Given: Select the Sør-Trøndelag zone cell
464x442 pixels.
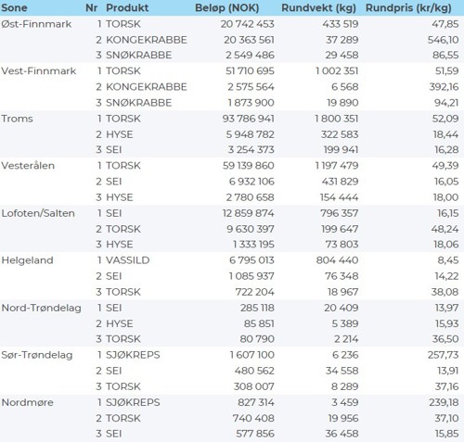Looking at the screenshot, I should [x=37, y=355].
